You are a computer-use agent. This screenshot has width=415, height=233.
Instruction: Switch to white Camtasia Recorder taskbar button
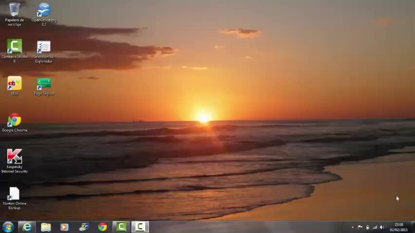[x=140, y=227]
